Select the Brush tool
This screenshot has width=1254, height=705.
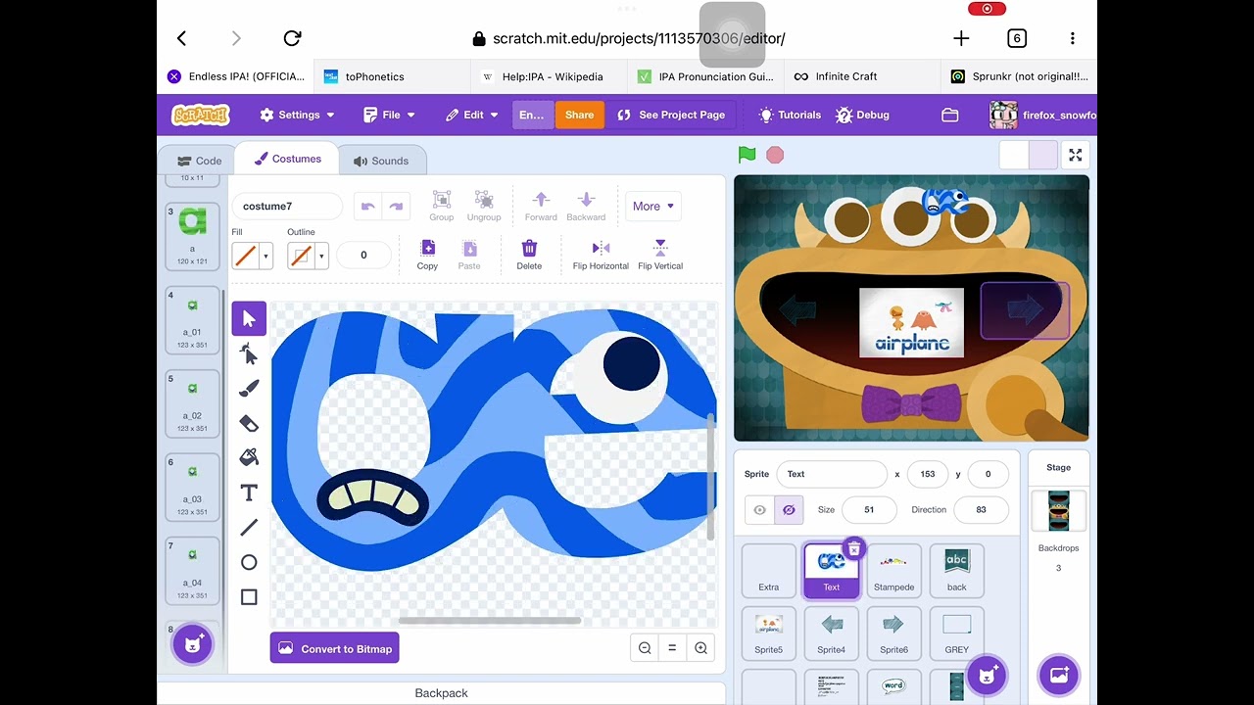(249, 389)
